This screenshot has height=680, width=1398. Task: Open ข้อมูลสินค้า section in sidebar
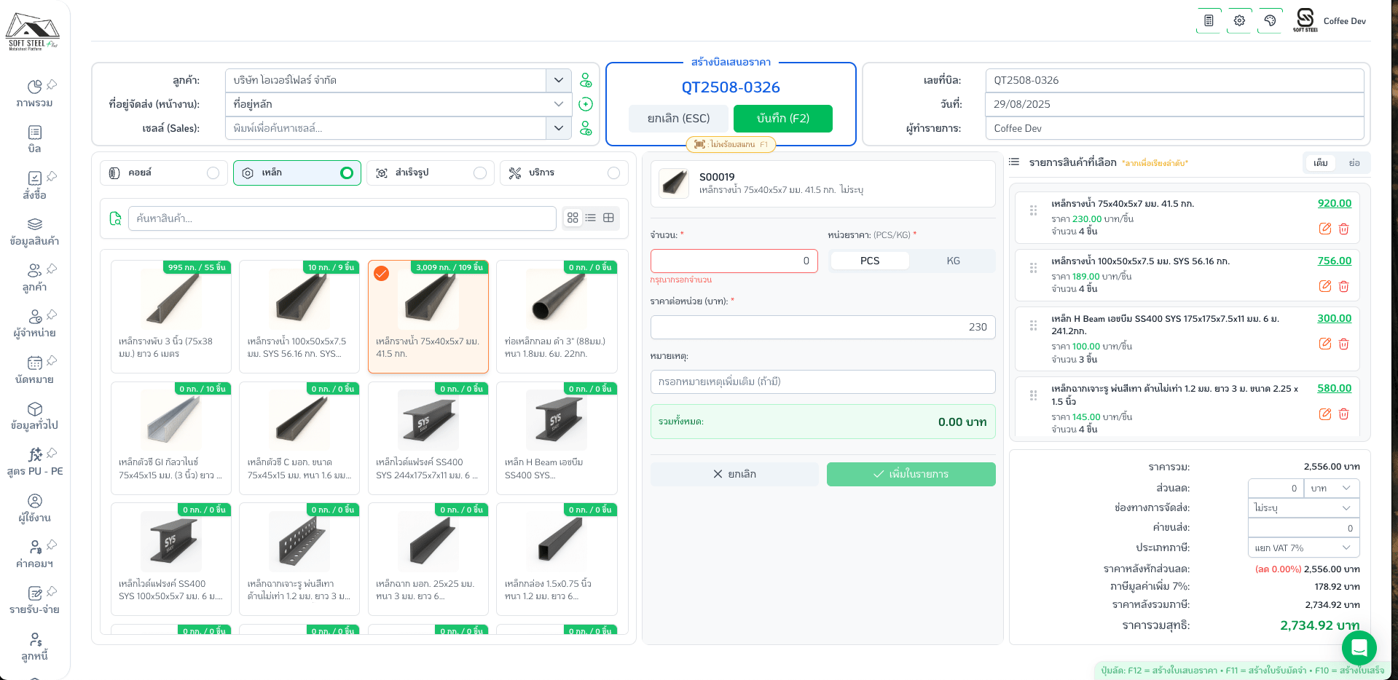34,232
